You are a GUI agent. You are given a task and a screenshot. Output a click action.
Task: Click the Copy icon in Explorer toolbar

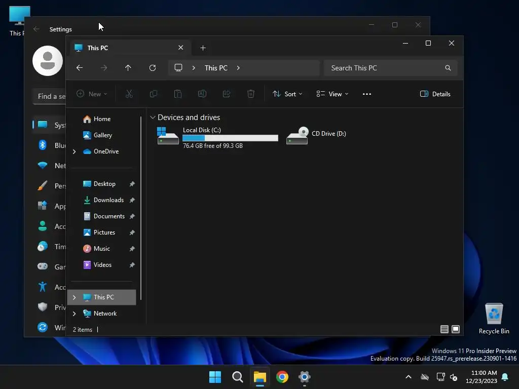point(153,94)
